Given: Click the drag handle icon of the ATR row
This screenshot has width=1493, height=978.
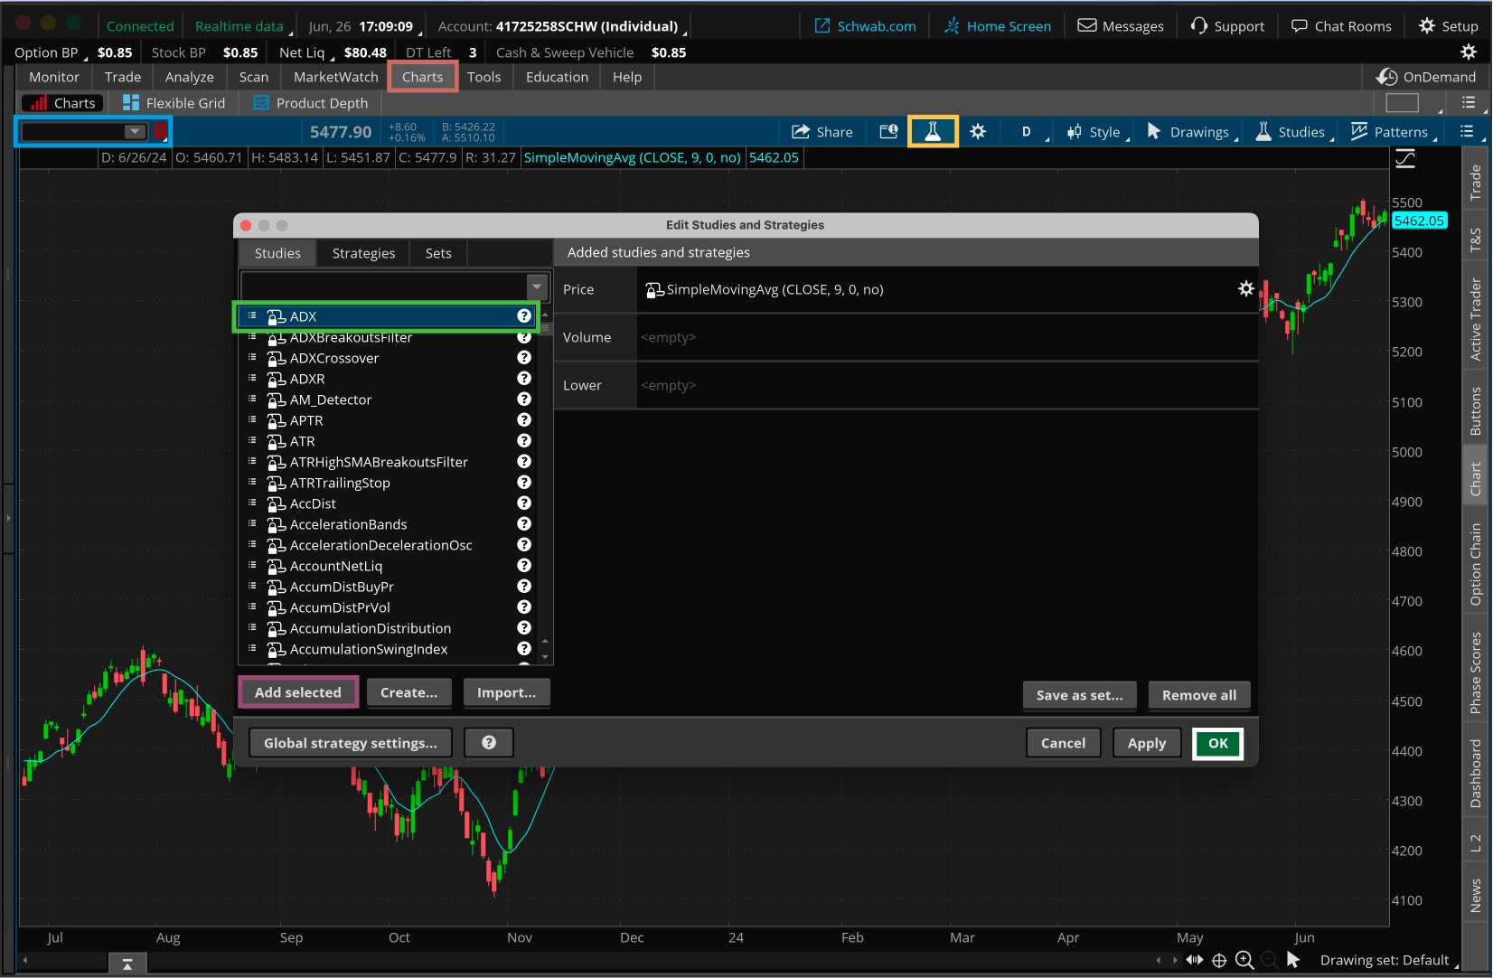Looking at the screenshot, I should click(252, 441).
